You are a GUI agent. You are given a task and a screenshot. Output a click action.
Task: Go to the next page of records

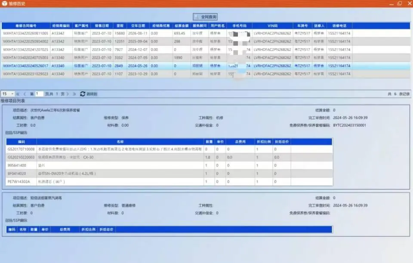pos(68,94)
